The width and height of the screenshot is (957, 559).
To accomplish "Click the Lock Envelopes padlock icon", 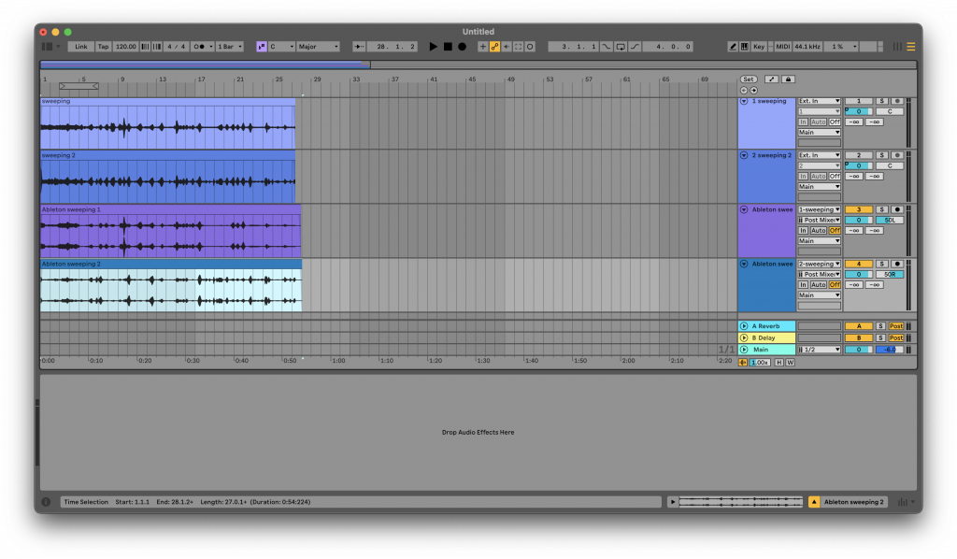I will coord(788,79).
